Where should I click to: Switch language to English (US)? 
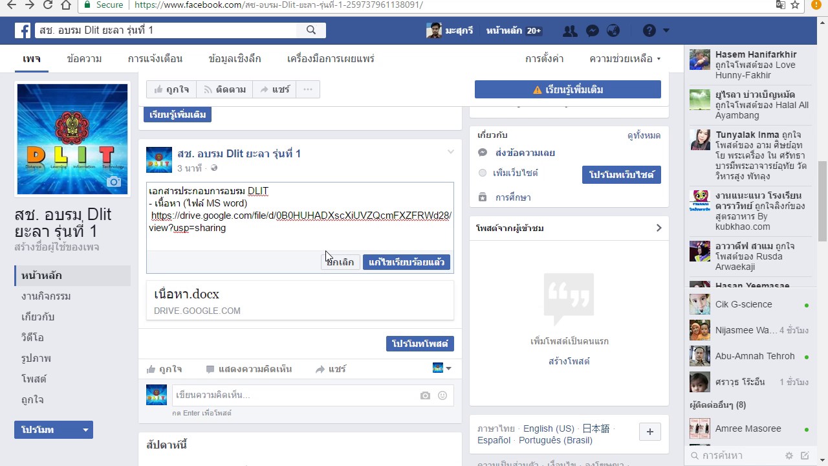(549, 428)
